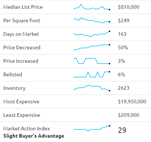This screenshot has height=142, width=151.
Task: Click the Price Decreased sparkline graph
Action: 92,47
